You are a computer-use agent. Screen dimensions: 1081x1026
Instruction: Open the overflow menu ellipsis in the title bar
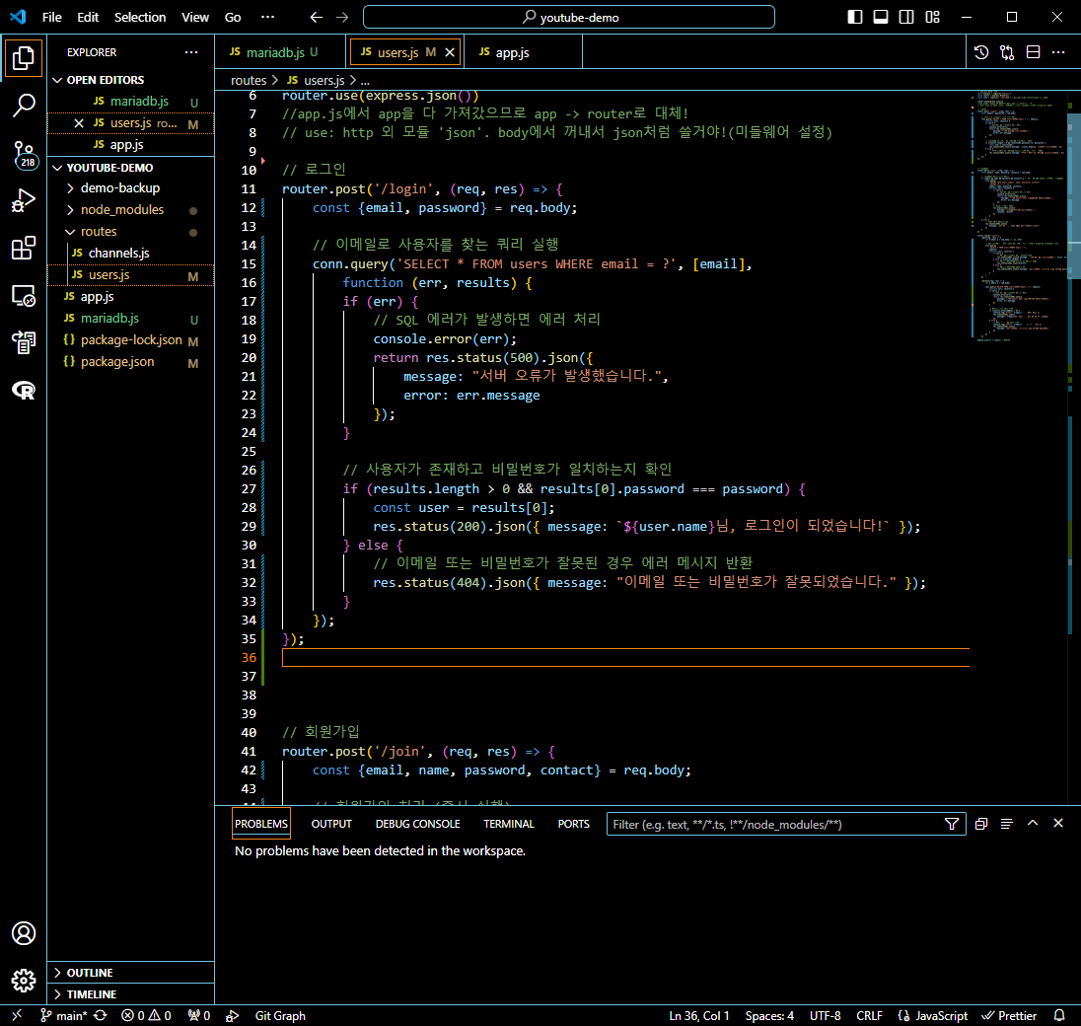(268, 17)
